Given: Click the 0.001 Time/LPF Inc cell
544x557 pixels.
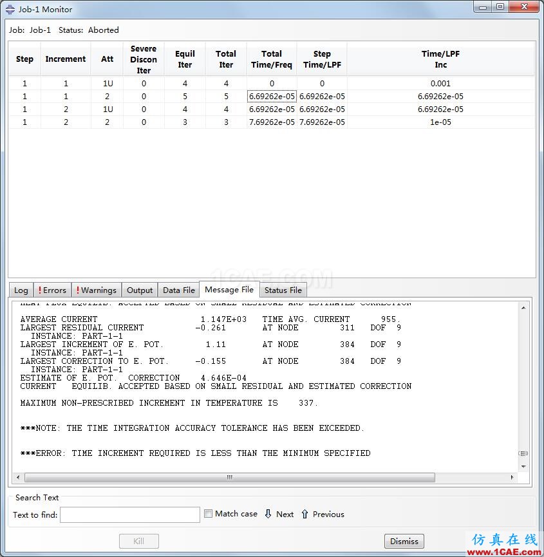Looking at the screenshot, I should point(440,84).
